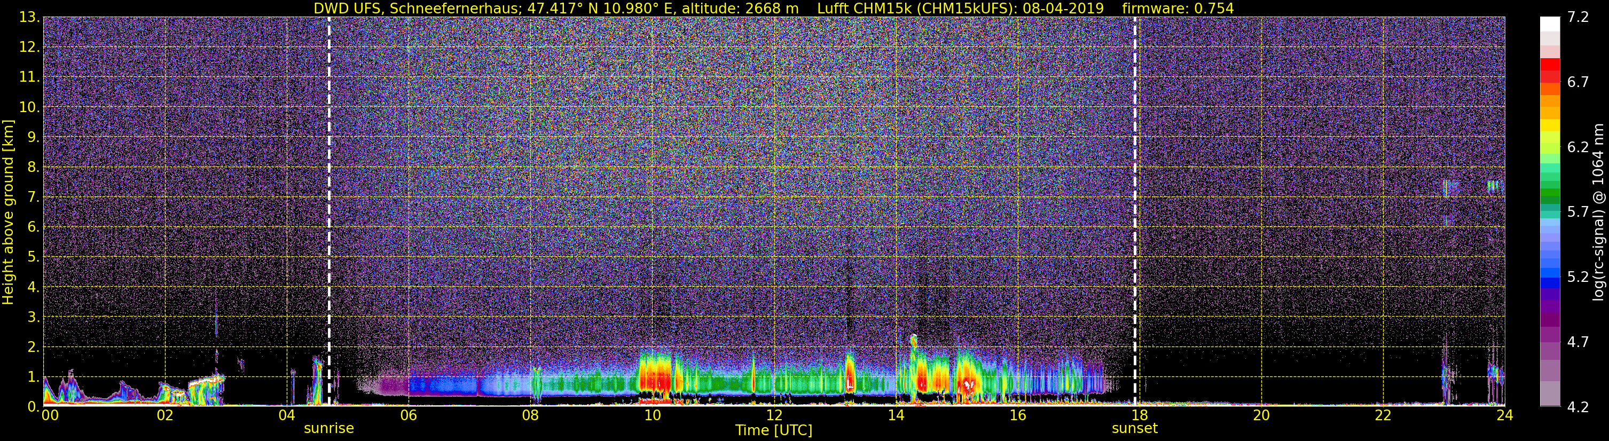Click the white dashed sunset marker line
Image resolution: width=1609 pixels, height=441 pixels.
click(1135, 211)
